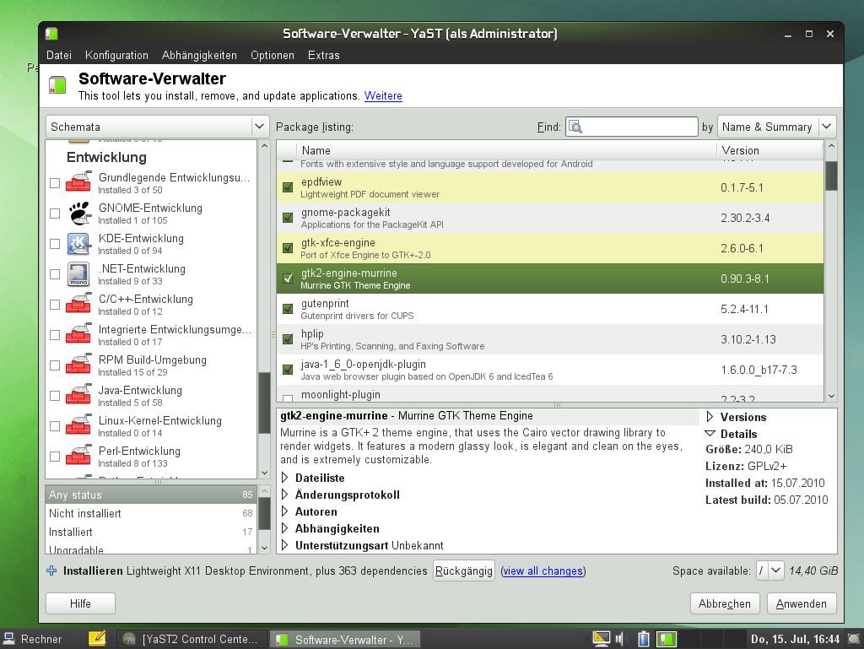This screenshot has height=649, width=864.
Task: Click the software updater icon in system tray
Action: click(x=666, y=639)
